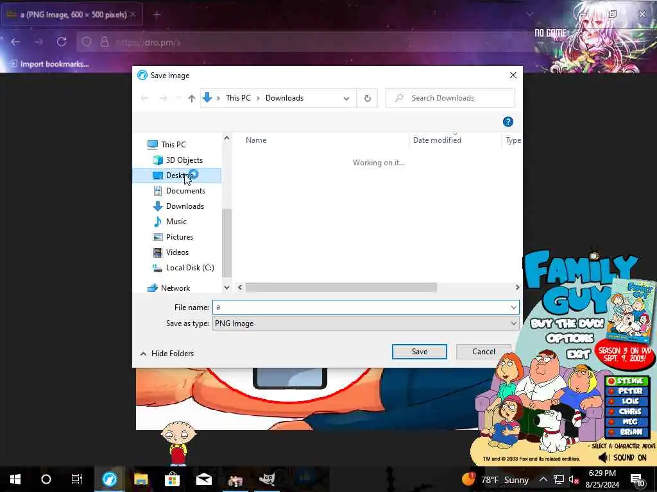Select Desktop in the navigation pane
657x492 pixels.
[177, 176]
